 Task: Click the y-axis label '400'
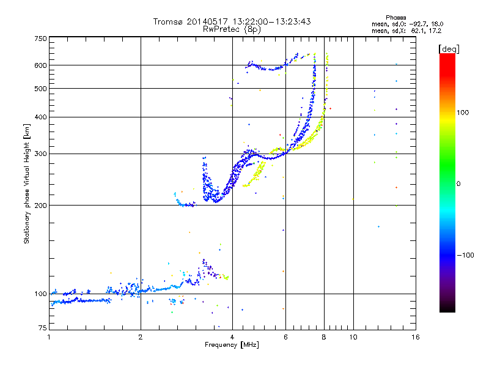point(40,117)
